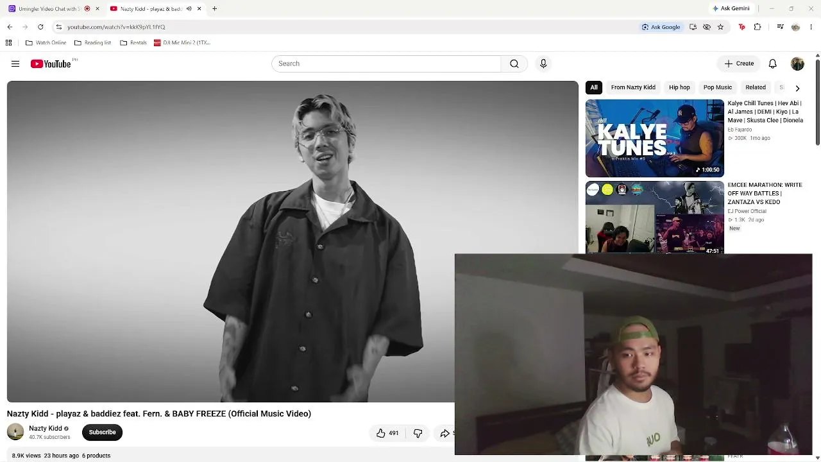The image size is (821, 462).
Task: Switch to the Umingle Video Chat tab
Action: [x=49, y=9]
